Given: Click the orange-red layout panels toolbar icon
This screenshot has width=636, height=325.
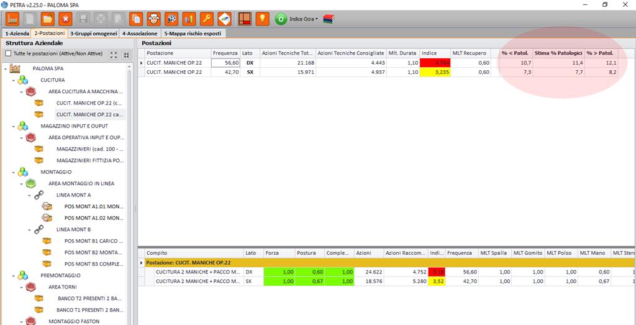Looking at the screenshot, I should (245, 19).
